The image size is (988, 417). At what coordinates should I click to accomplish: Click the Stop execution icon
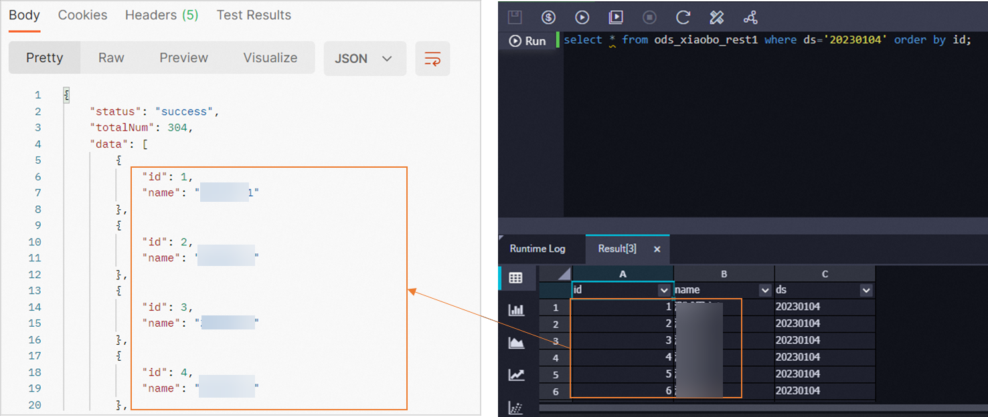click(649, 17)
